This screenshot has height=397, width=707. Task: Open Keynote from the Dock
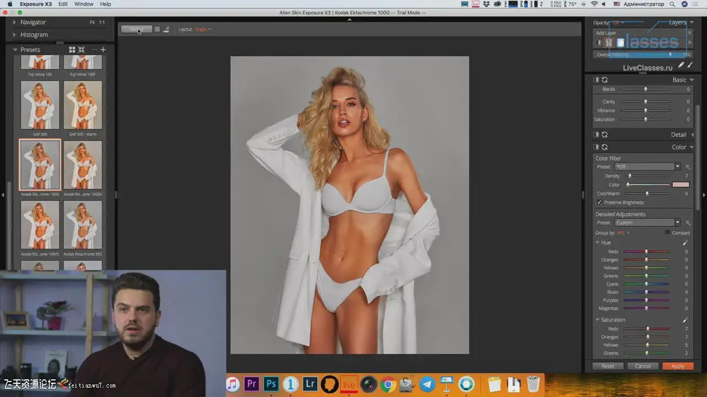point(447,384)
